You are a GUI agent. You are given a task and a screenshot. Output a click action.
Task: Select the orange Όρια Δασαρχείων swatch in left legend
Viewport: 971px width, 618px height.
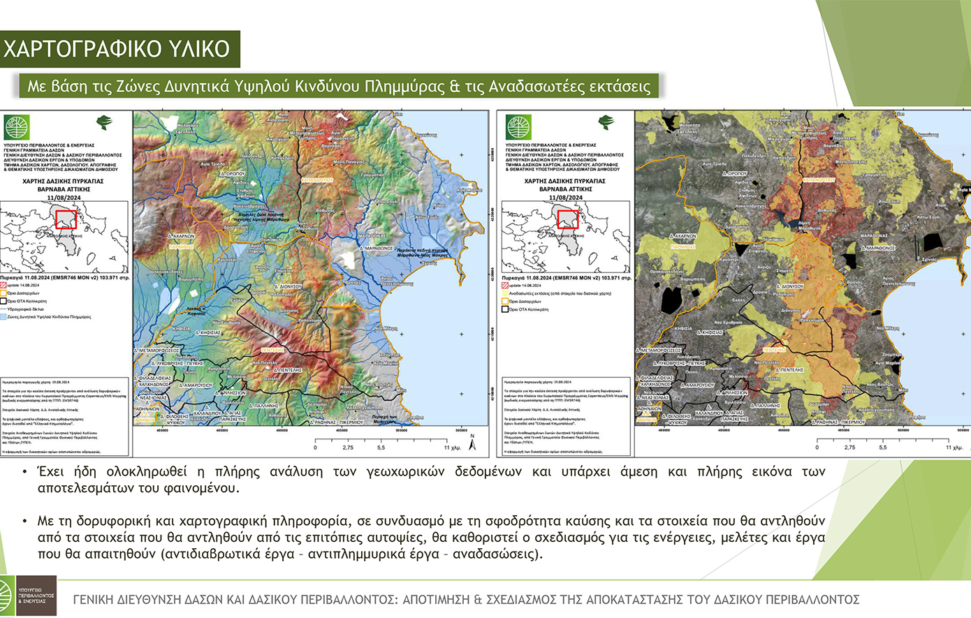[x=4, y=293]
